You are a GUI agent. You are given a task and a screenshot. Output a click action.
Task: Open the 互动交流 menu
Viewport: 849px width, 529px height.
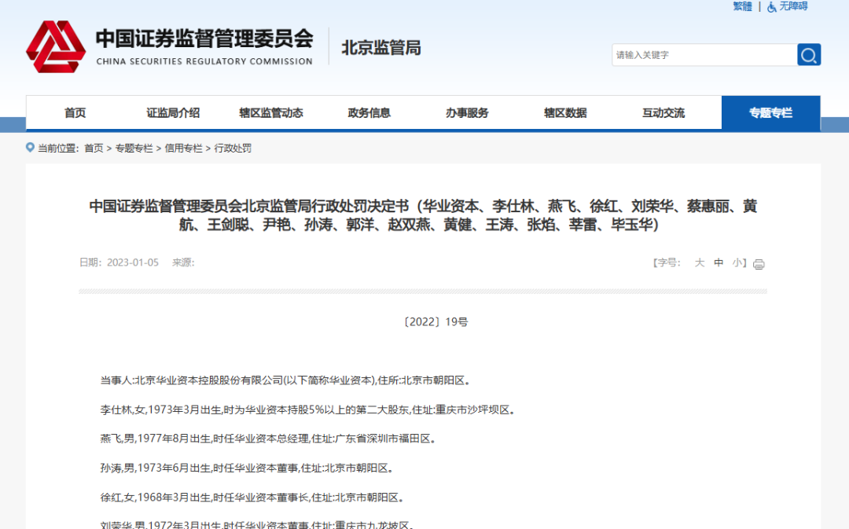tap(663, 113)
